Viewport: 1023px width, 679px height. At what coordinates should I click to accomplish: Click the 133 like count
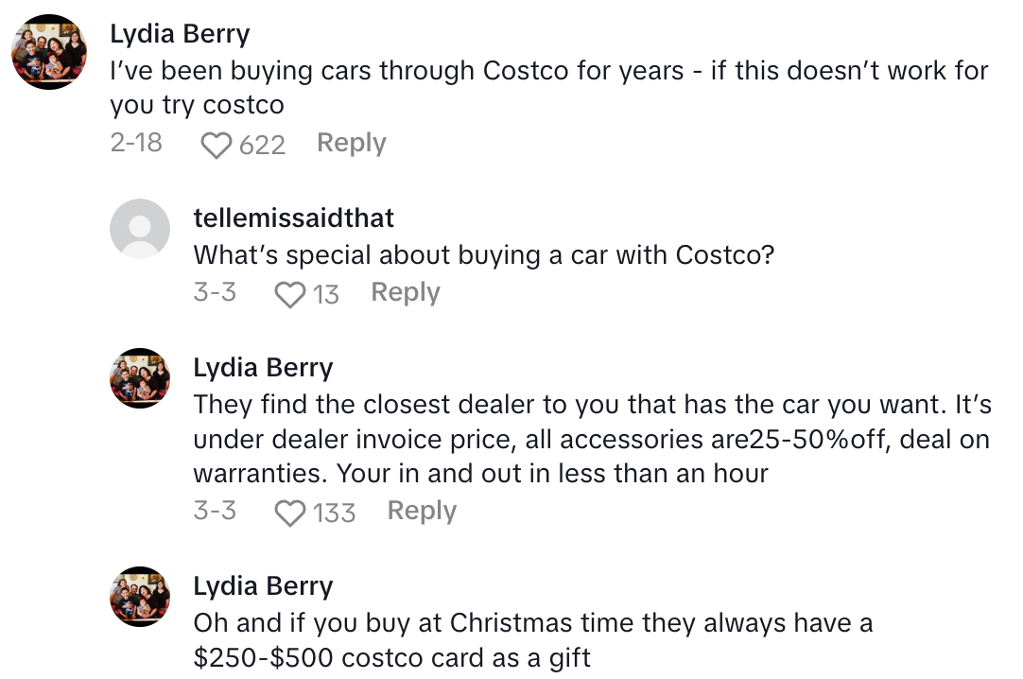tap(334, 513)
